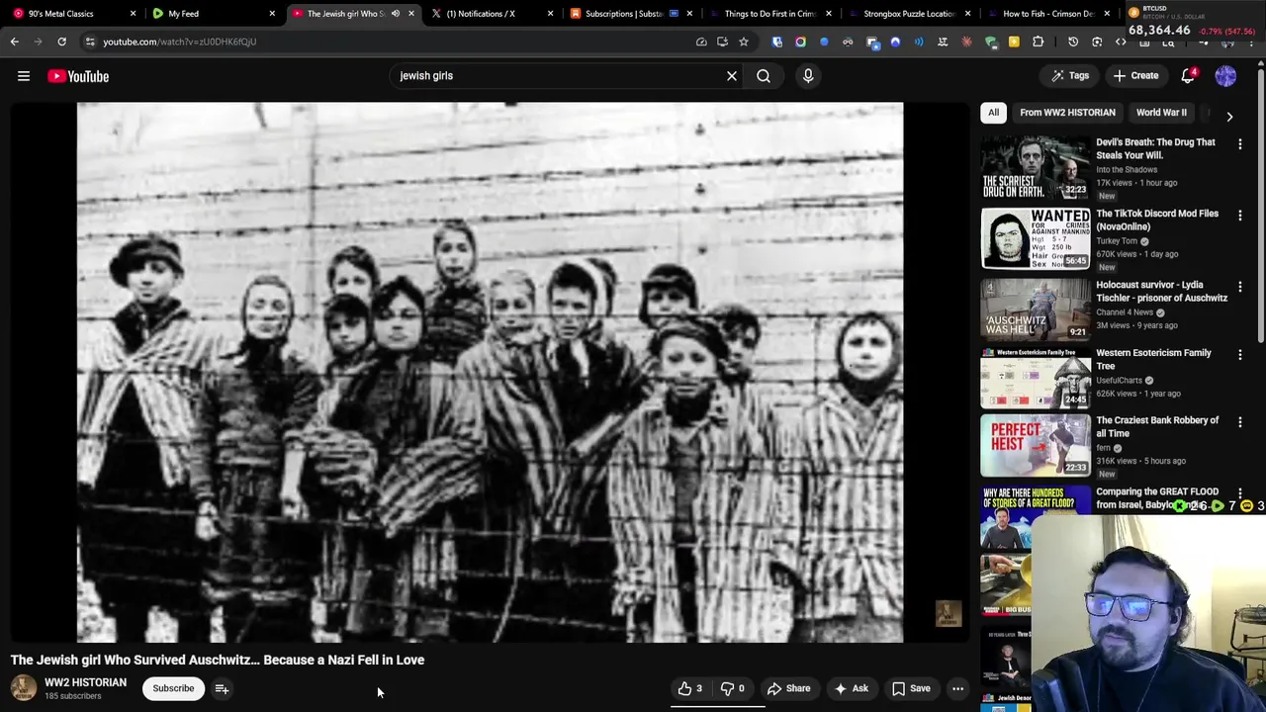This screenshot has width=1266, height=712.
Task: Open Devil's Breath video thumbnail
Action: point(1035,167)
